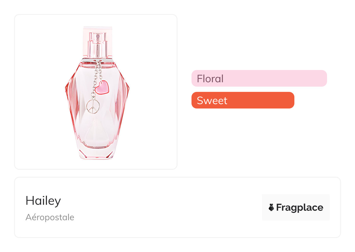This screenshot has width=355, height=252.
Task: Select the orange Sweet accord bar
Action: (x=242, y=100)
